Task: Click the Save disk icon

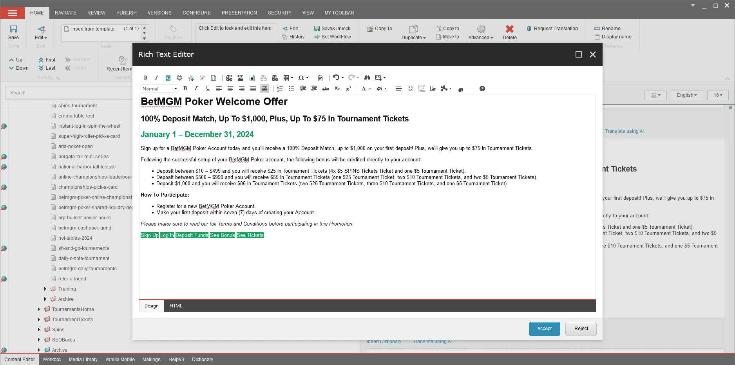Action: point(14,29)
